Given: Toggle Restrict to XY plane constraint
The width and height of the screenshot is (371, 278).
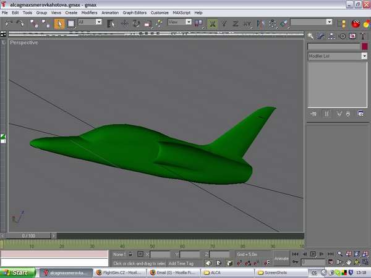Looking at the screenshot, I should (x=247, y=23).
